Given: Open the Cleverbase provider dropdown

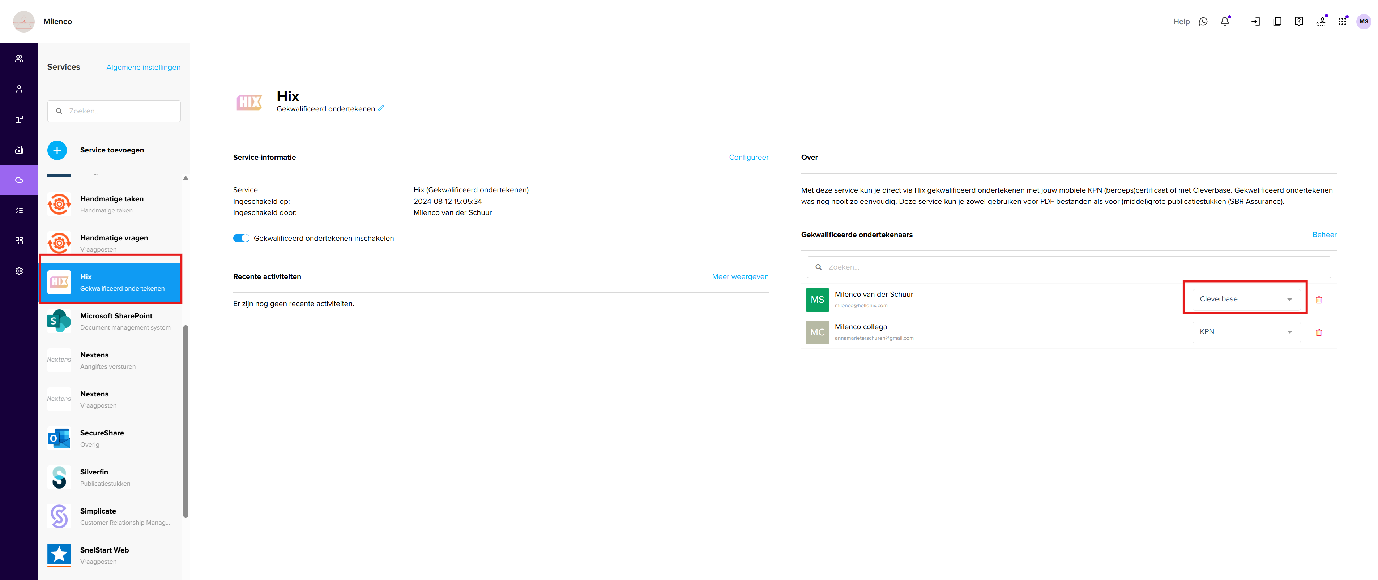Looking at the screenshot, I should tap(1246, 299).
